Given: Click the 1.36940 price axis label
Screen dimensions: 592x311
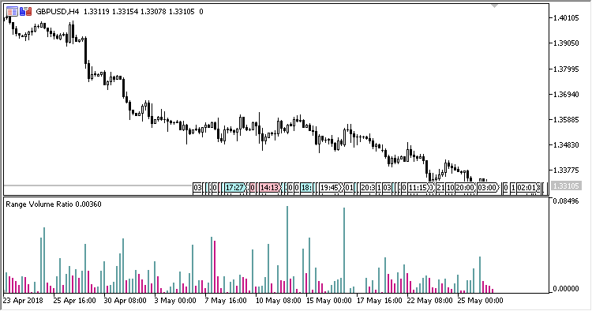Looking at the screenshot, I should point(566,94).
